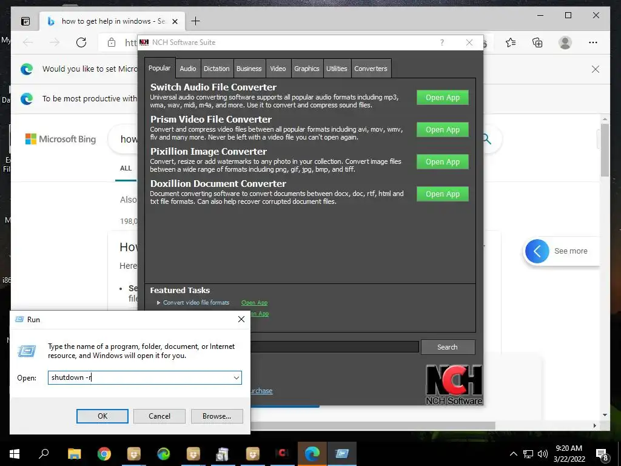Screen dimensions: 621x466
Task: Go to the Graphics tab
Action: pos(306,69)
